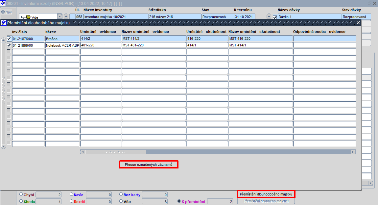
Task: Click the ÚI. field 058
Action: [x=79, y=17]
